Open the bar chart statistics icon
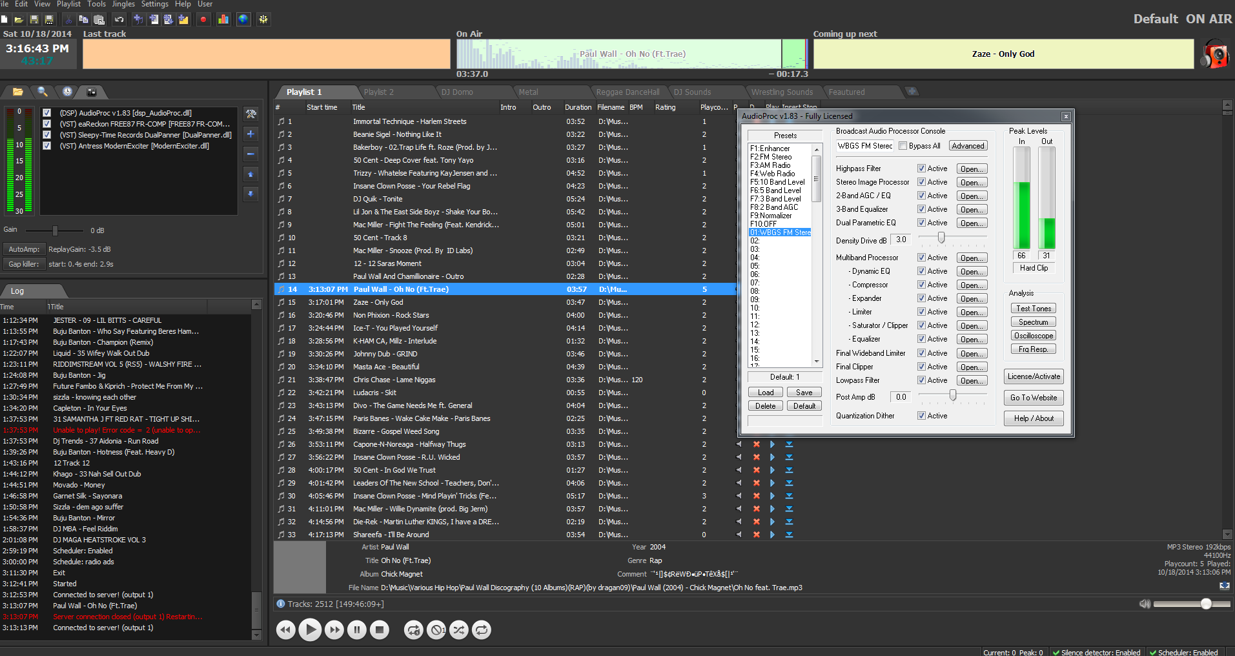Viewport: 1235px width, 656px height. pos(223,19)
